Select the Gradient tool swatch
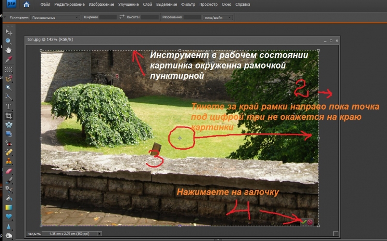Screen dimensions: 387x241 pyautogui.click(x=8, y=207)
